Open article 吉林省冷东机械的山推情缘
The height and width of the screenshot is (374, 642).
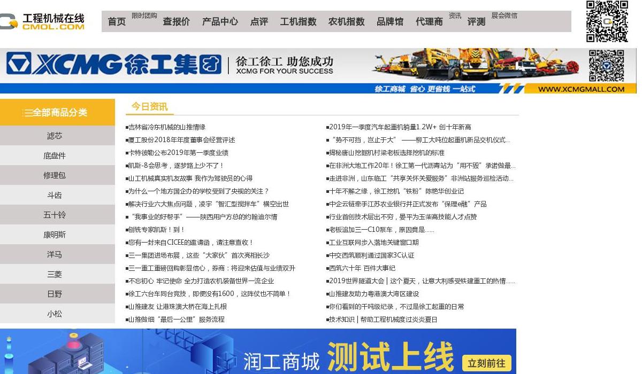165,127
